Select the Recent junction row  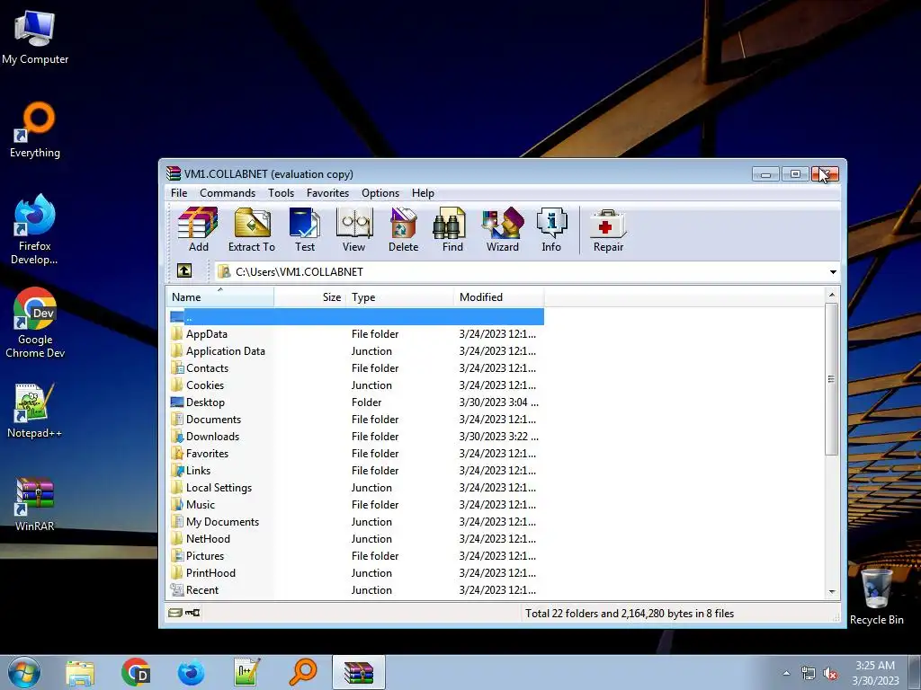[x=356, y=589]
